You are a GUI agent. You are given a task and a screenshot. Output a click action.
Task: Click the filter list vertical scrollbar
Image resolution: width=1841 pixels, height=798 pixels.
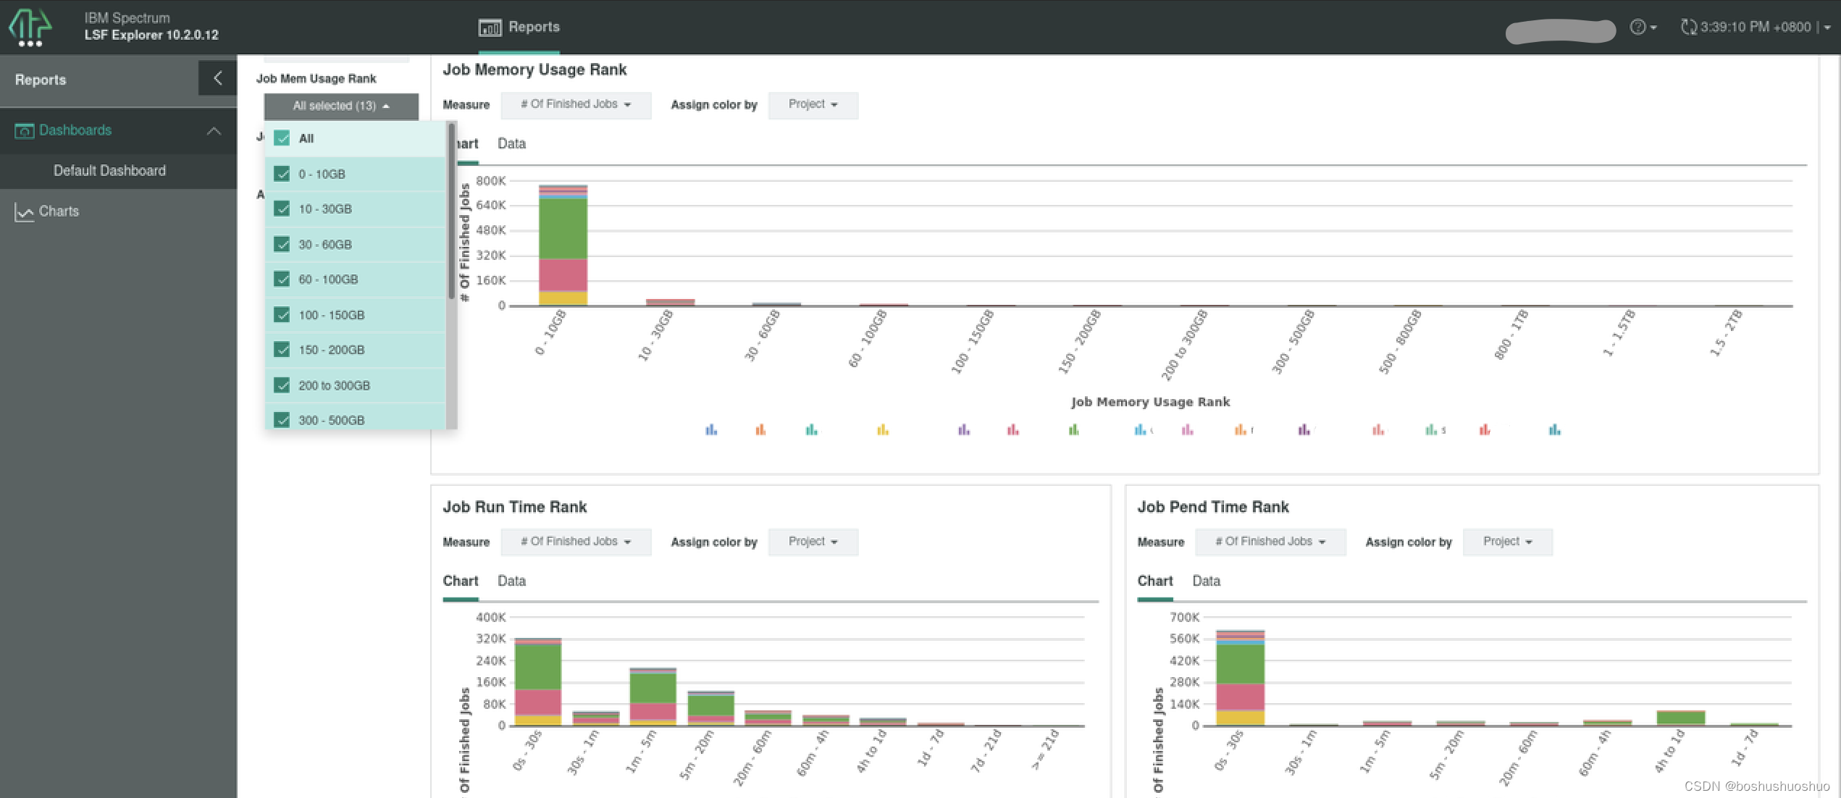coord(451,210)
